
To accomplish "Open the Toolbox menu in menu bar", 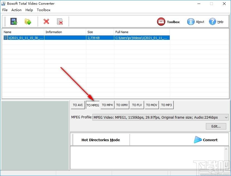I will (44, 10).
